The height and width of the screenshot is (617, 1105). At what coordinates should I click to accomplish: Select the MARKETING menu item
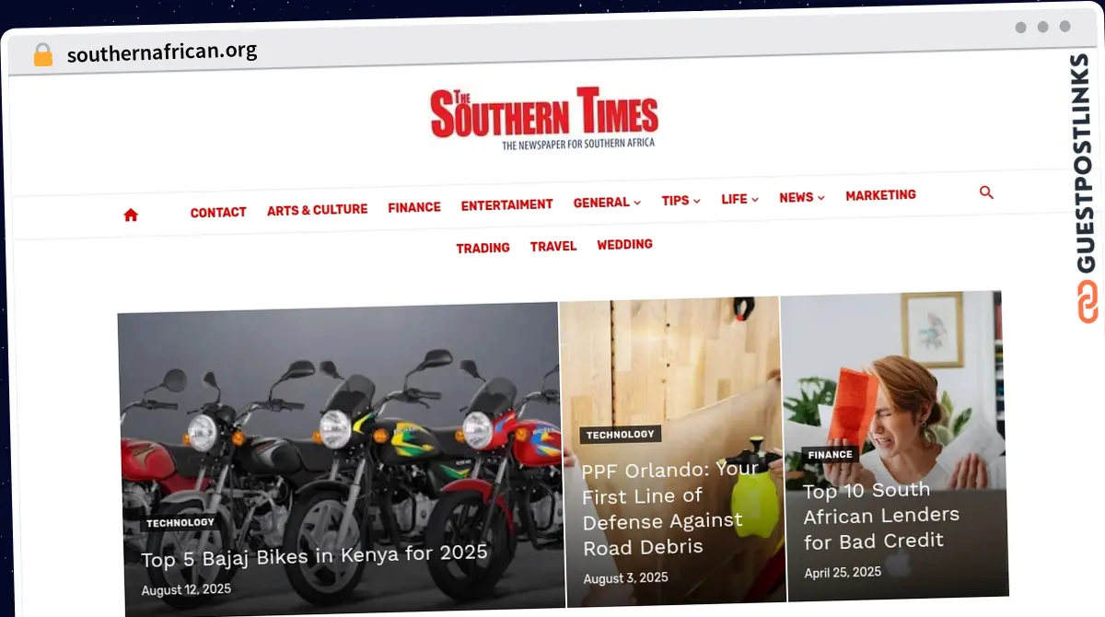coord(880,195)
